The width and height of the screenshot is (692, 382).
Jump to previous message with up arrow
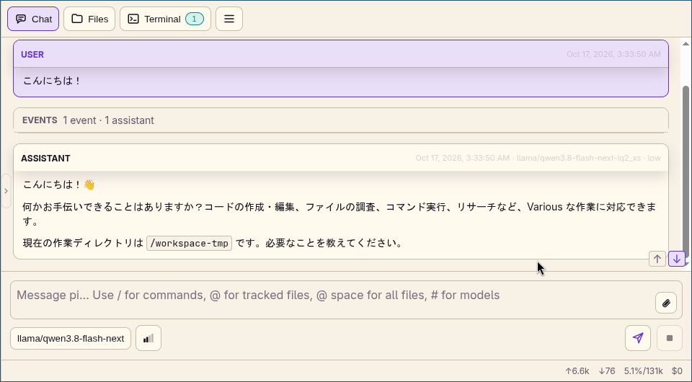tap(657, 259)
